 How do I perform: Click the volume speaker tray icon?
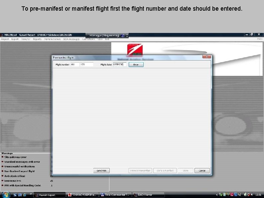tap(252, 195)
